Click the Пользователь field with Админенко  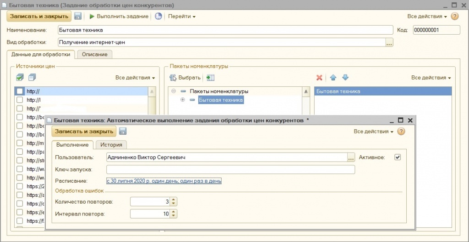227,158
